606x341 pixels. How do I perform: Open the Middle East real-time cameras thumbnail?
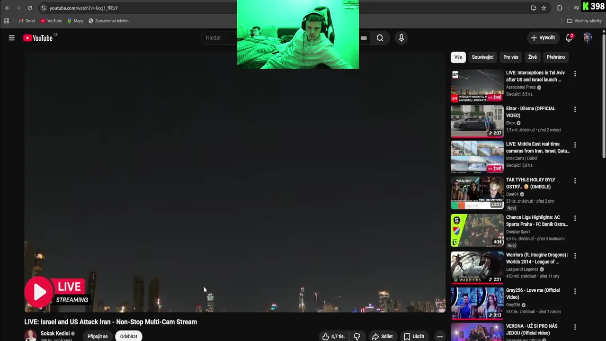pyautogui.click(x=477, y=157)
